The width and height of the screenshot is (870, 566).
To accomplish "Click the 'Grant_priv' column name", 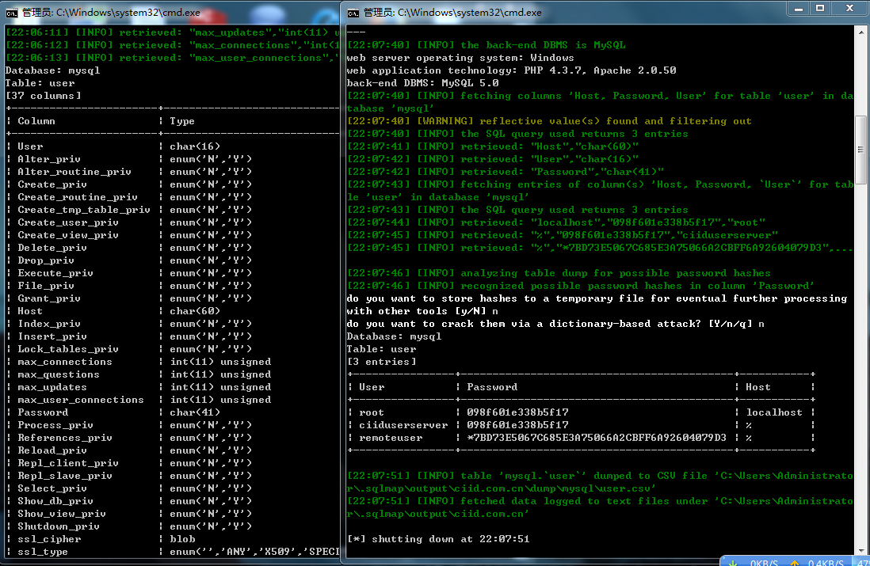I will click(49, 298).
